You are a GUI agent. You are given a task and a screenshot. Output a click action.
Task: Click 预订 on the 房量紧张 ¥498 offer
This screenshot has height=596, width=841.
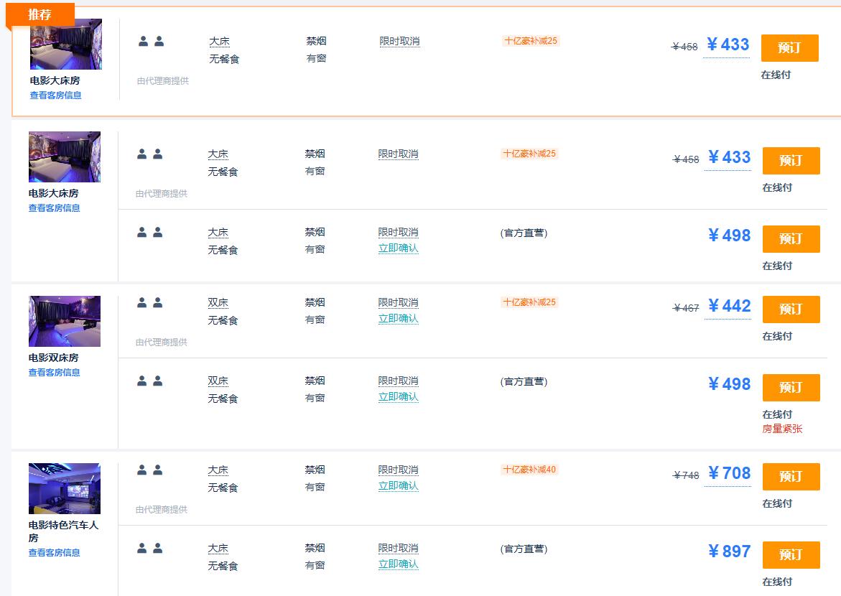pyautogui.click(x=790, y=388)
